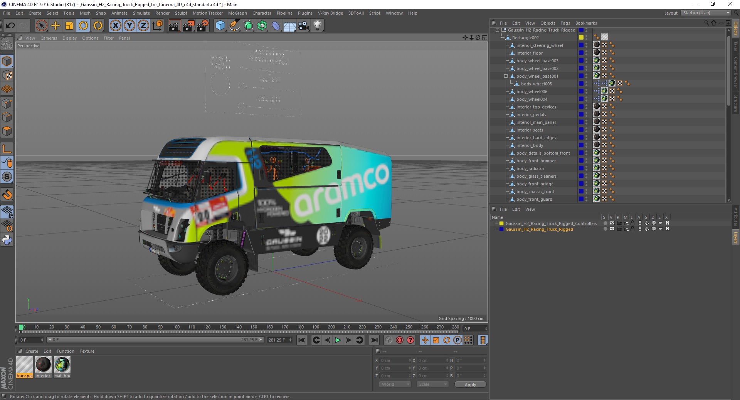
Task: Go to end of animation
Action: [374, 340]
